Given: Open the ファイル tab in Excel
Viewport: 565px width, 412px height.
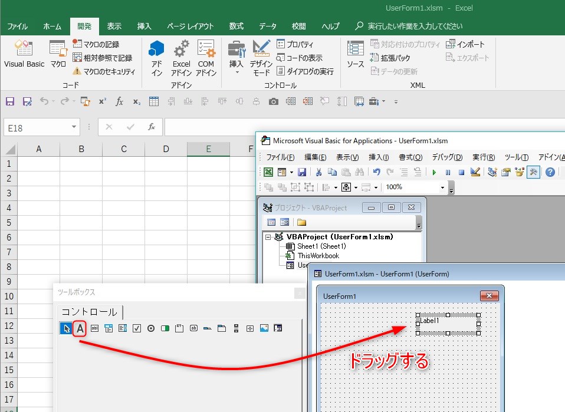Looking at the screenshot, I should click(17, 27).
